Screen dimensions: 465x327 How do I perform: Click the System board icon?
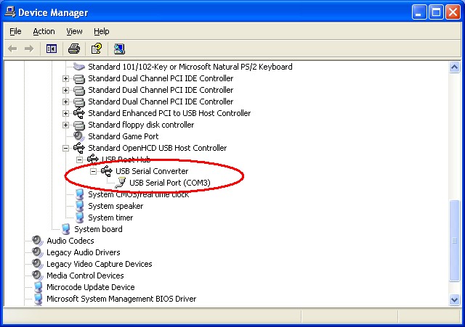pos(66,229)
